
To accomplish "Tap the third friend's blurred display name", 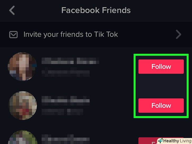I will 66,138.
